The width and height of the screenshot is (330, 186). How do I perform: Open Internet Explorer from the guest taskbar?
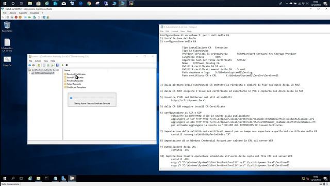(30, 178)
